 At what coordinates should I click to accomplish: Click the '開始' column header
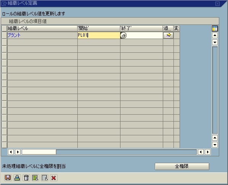point(99,28)
